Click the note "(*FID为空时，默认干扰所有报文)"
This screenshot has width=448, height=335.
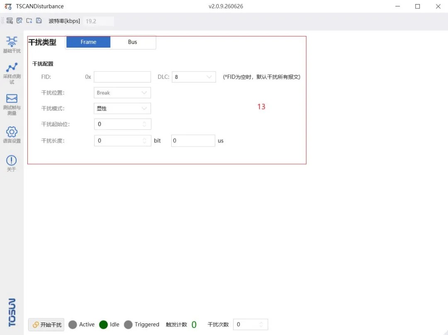[262, 77]
